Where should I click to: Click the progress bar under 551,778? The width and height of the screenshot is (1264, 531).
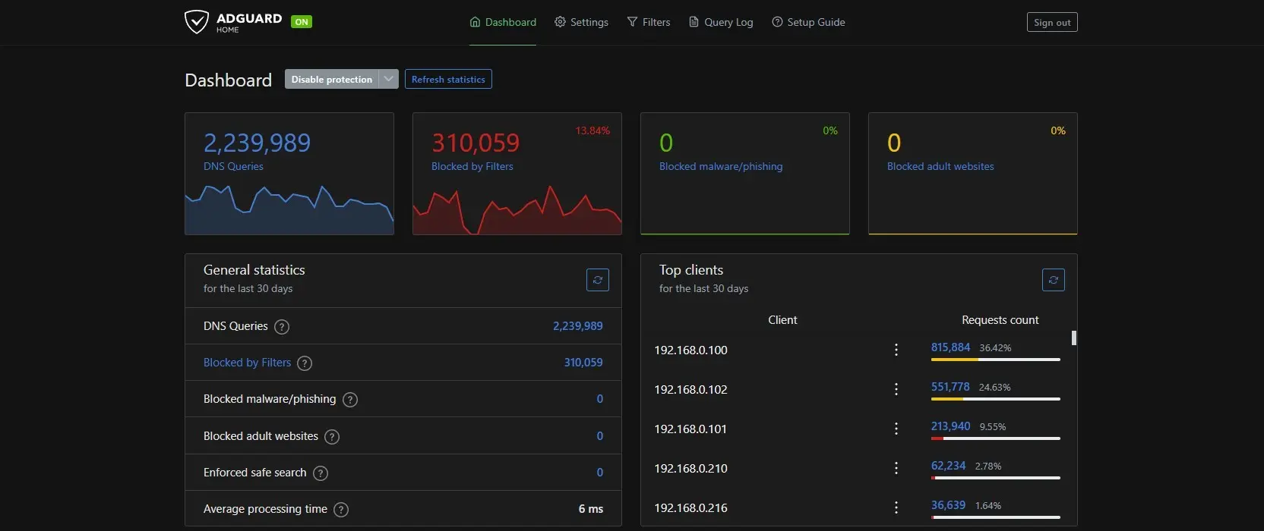[x=996, y=399]
